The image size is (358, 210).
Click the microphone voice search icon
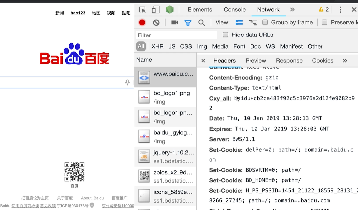[x=127, y=82]
